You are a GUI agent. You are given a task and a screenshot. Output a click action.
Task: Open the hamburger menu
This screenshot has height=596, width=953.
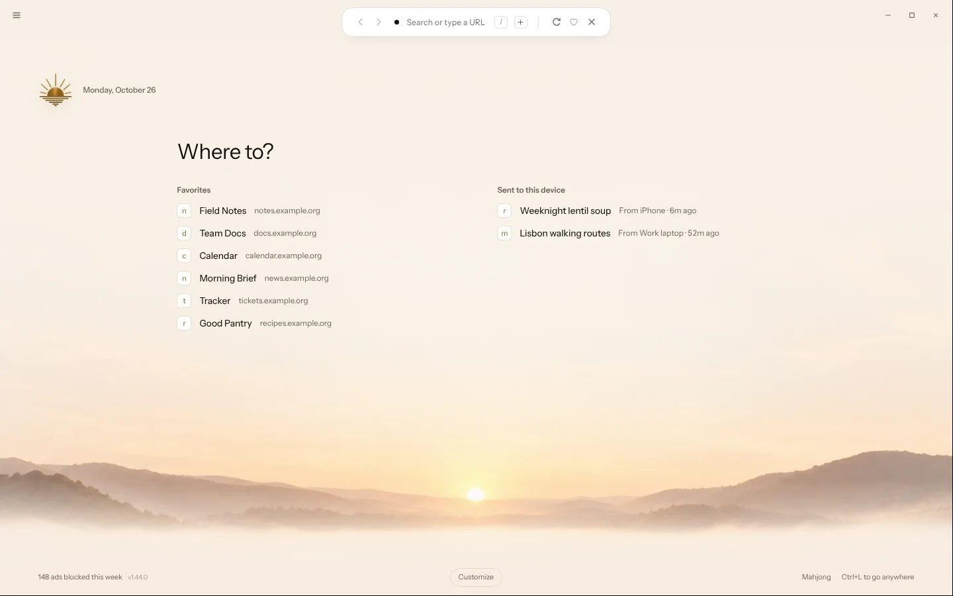[17, 15]
